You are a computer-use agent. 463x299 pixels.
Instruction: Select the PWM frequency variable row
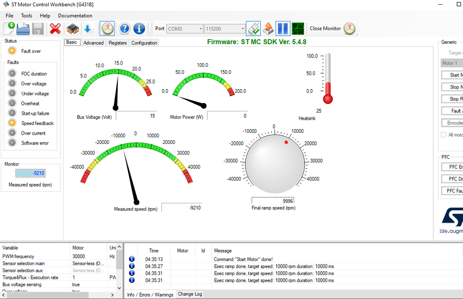58,256
